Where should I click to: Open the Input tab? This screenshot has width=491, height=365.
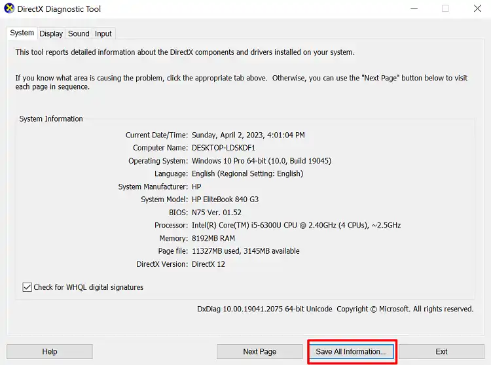click(x=103, y=33)
